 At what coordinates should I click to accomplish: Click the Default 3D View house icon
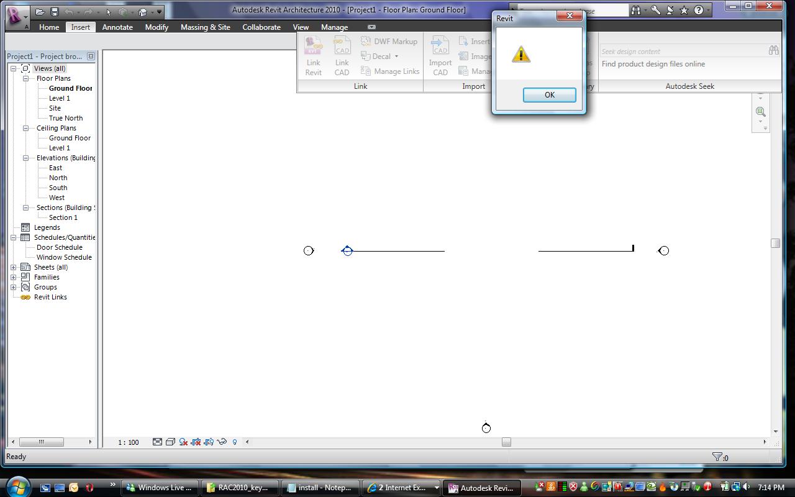(142, 11)
